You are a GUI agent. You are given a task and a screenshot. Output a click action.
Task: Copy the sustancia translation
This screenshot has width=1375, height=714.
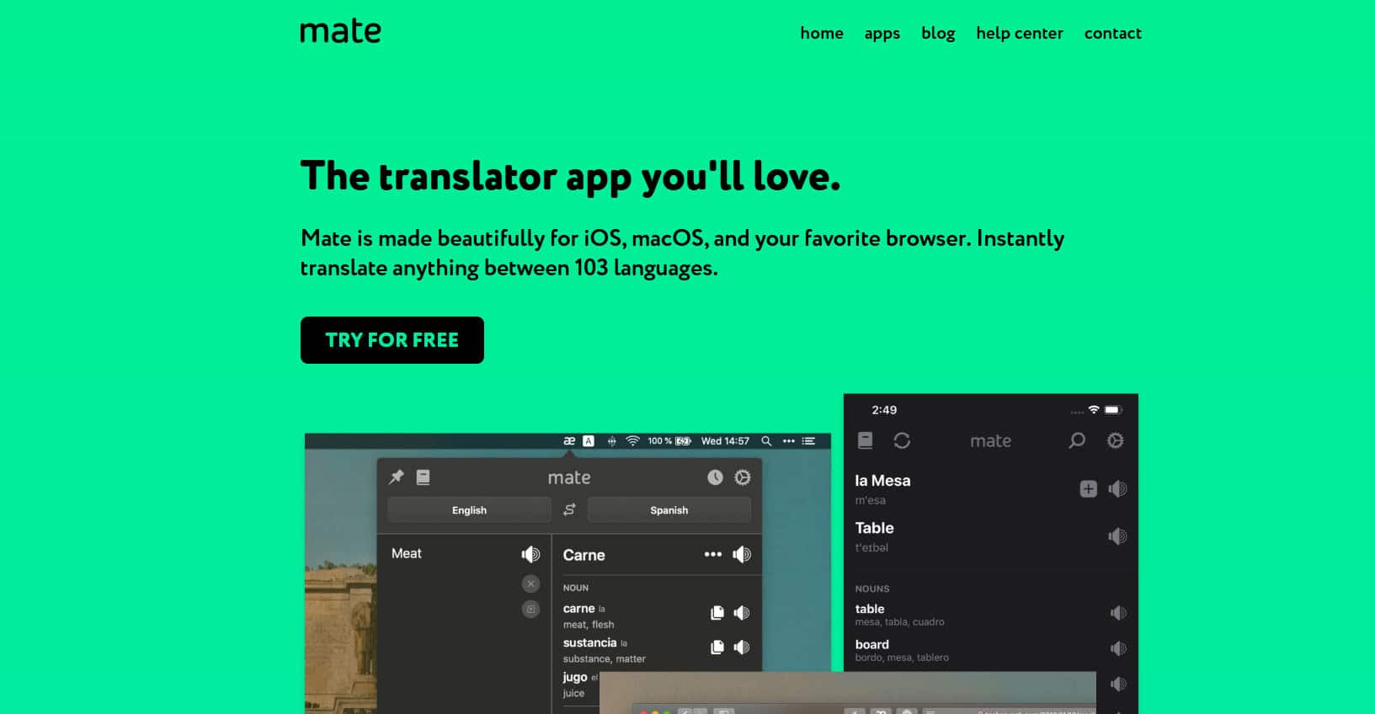[x=717, y=647]
